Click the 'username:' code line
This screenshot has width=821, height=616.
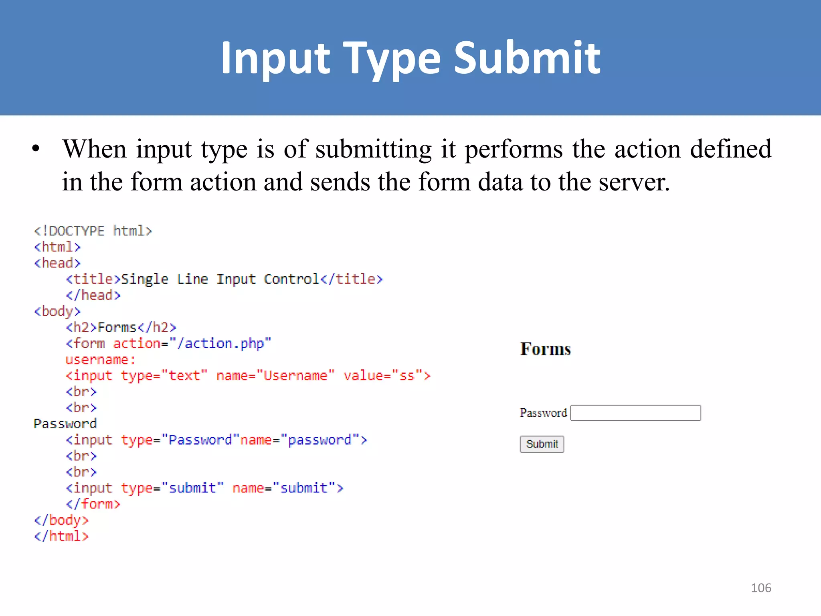click(x=100, y=360)
